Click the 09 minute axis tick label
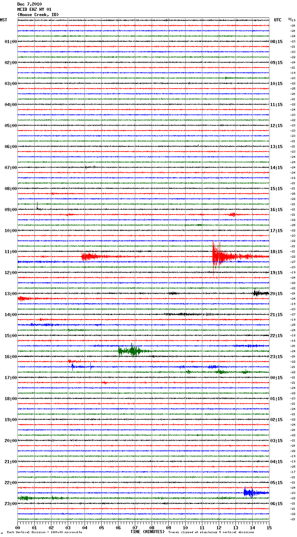 [x=169, y=528]
